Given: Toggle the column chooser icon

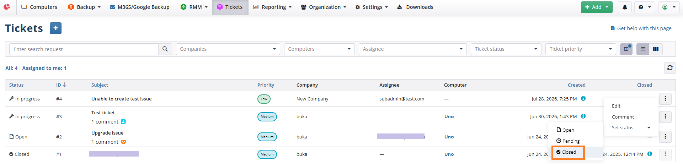Looking at the screenshot, I should [626, 49].
